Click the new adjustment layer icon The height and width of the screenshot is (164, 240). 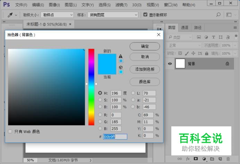204,159
